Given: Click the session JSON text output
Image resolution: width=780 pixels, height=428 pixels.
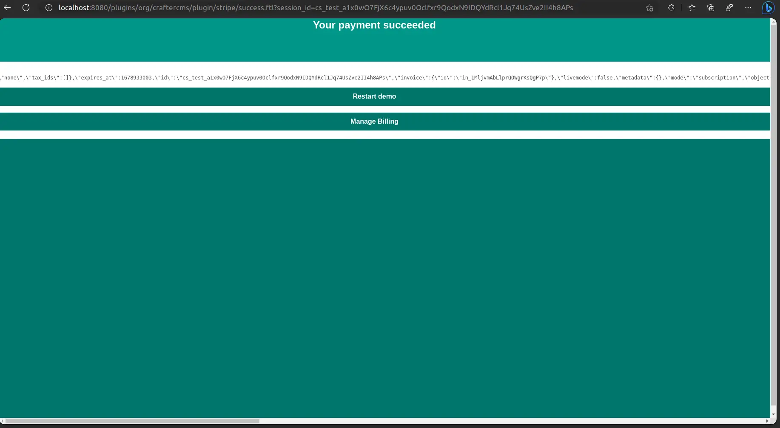Looking at the screenshot, I should 383,78.
